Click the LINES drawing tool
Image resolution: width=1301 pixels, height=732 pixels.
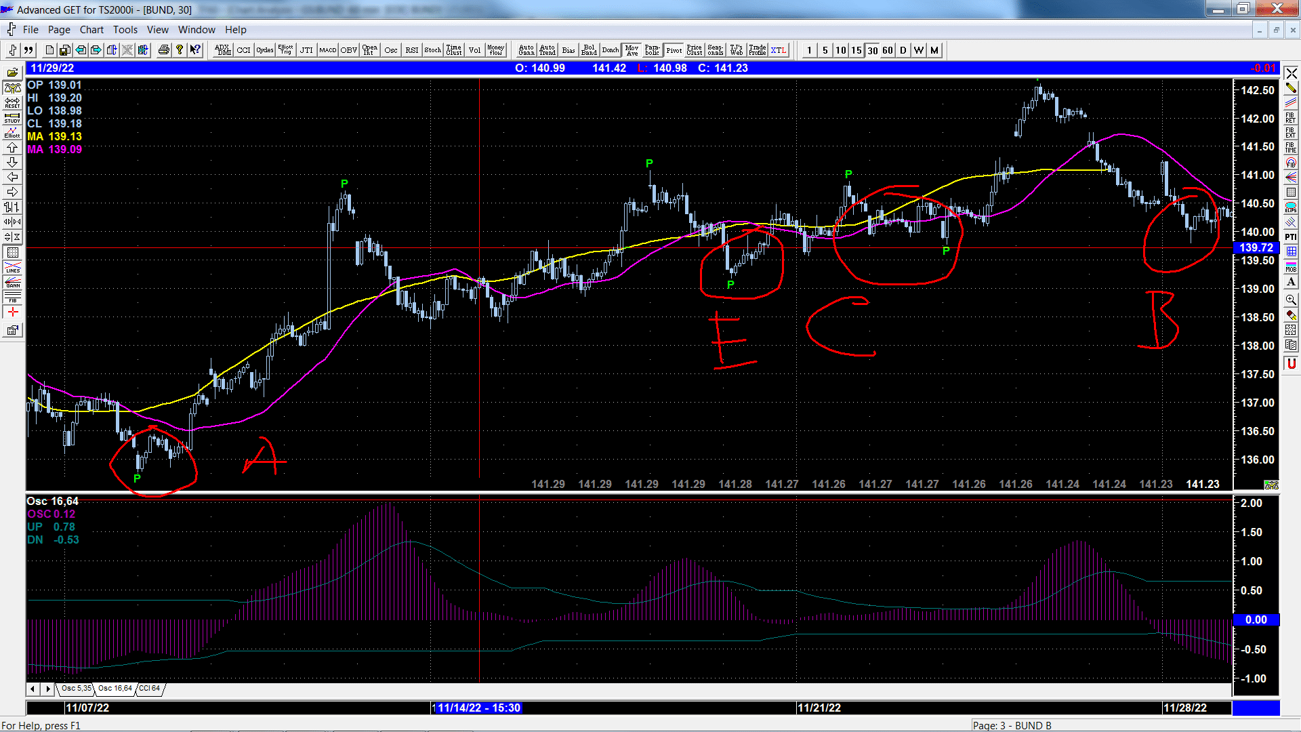click(12, 267)
